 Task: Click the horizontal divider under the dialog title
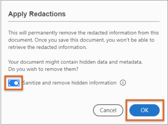click(84, 22)
